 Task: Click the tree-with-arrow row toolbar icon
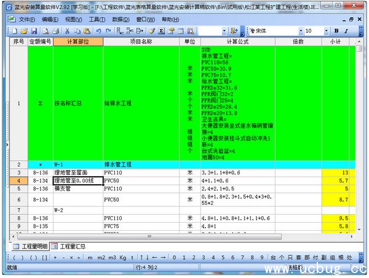click(140, 31)
